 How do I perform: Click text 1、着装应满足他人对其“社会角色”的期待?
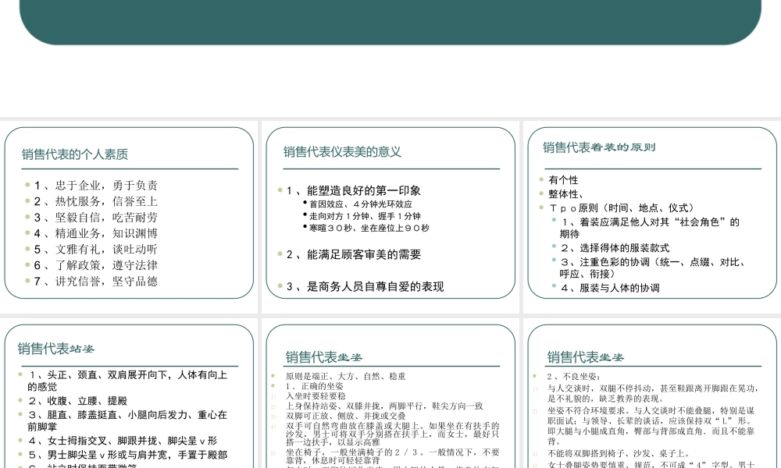pos(650,228)
